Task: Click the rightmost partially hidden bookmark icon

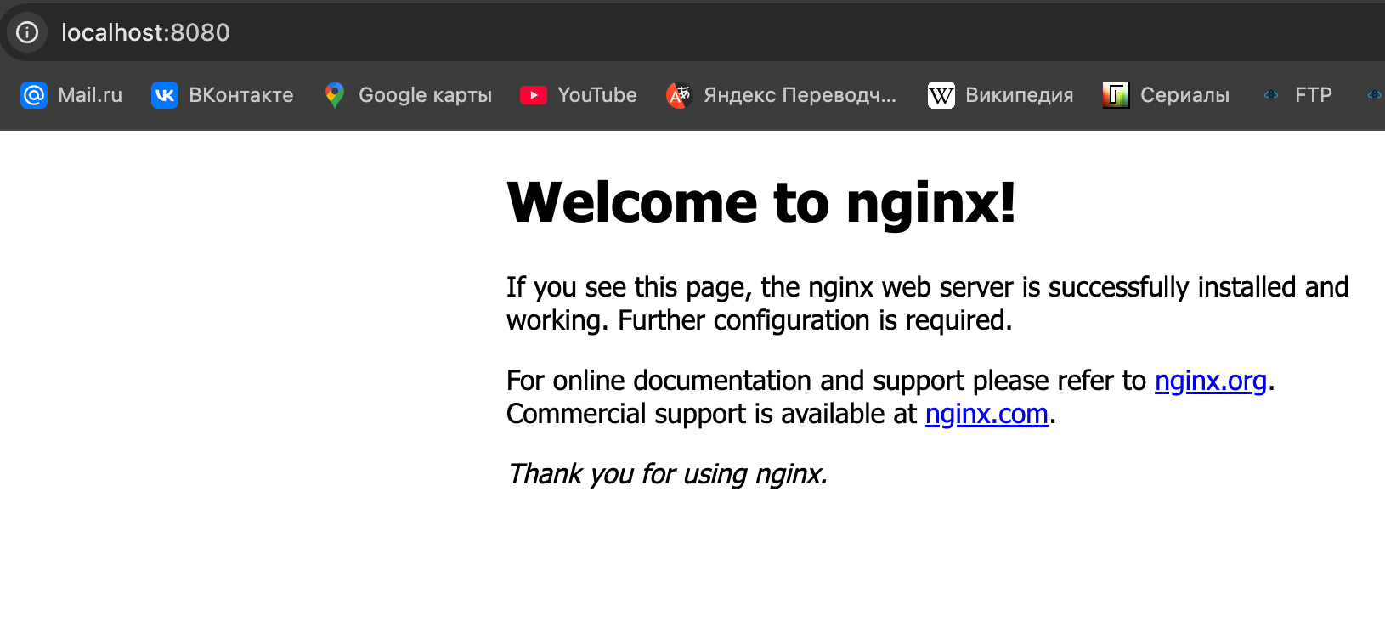Action: pos(1374,95)
